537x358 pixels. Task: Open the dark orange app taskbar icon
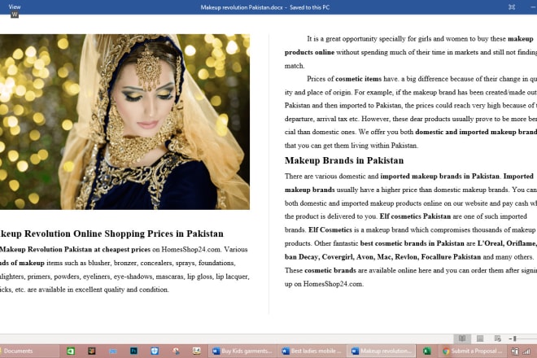tap(92, 351)
